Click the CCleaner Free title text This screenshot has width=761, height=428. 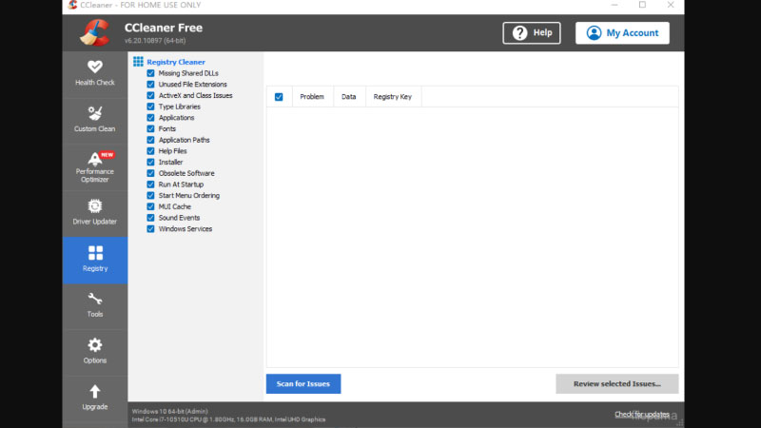tap(164, 29)
